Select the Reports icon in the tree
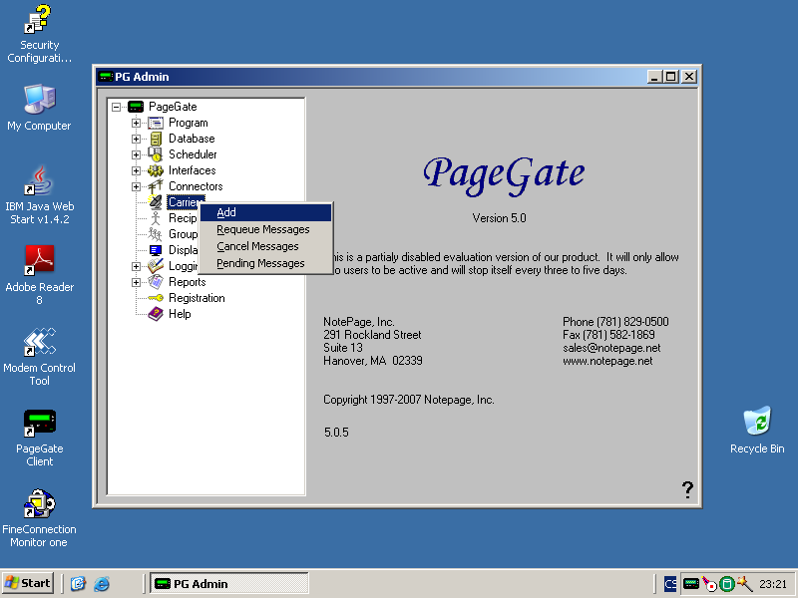The image size is (798, 598). click(x=156, y=282)
